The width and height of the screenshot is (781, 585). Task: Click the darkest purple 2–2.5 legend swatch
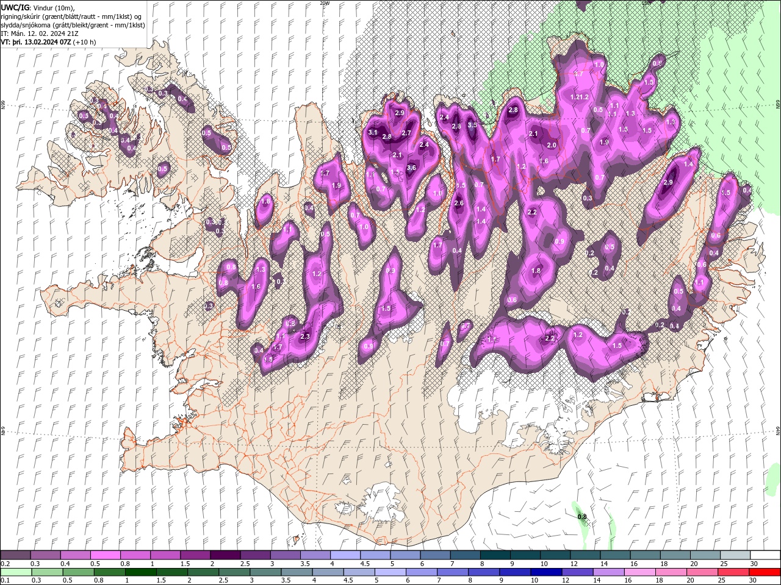click(x=225, y=555)
